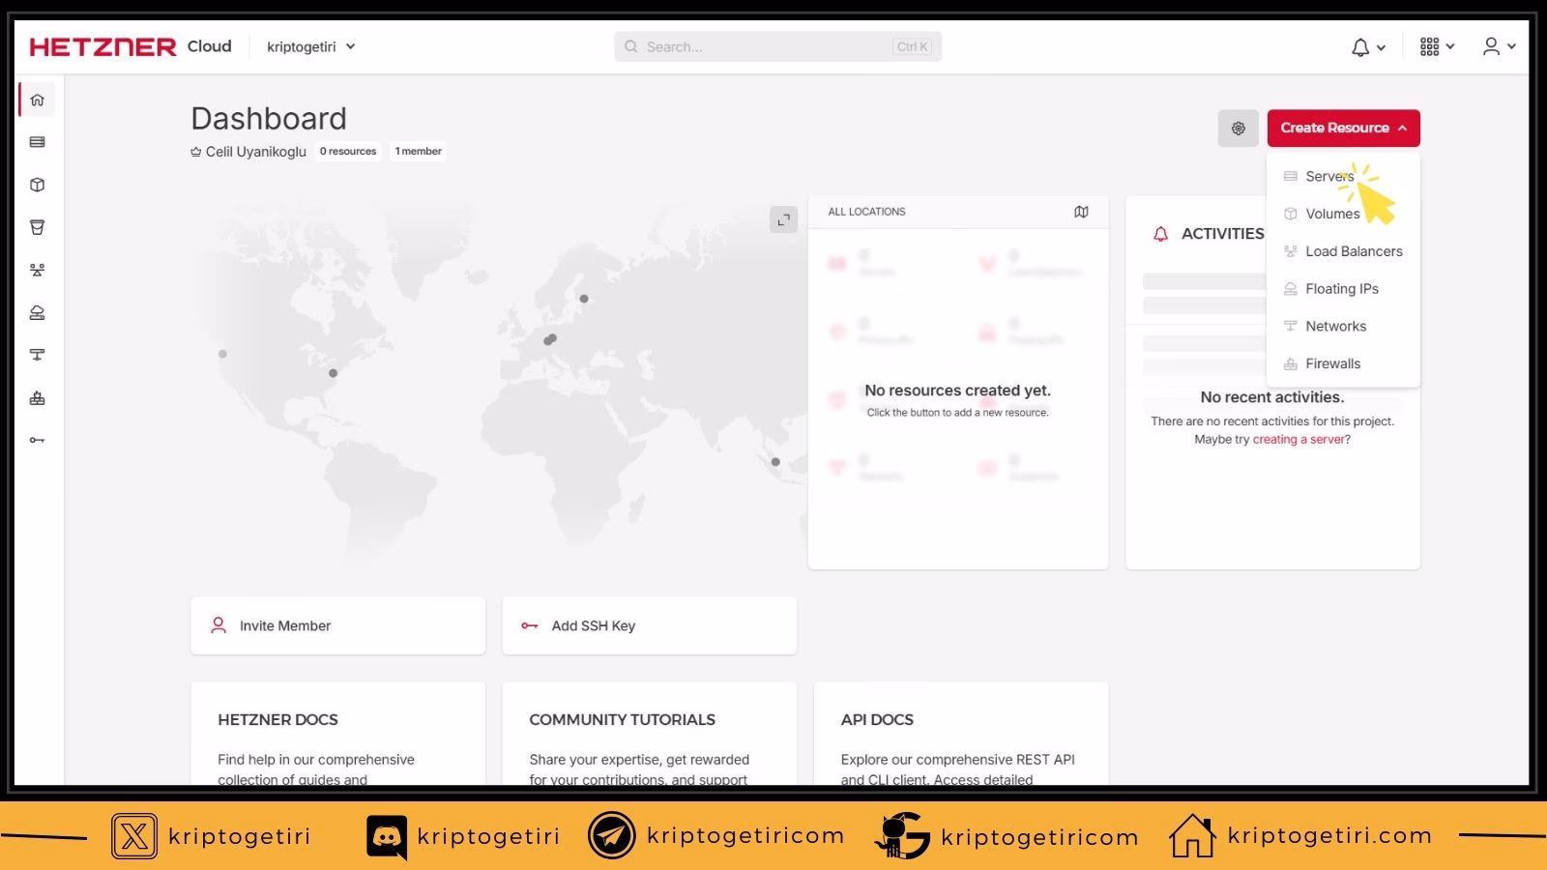Viewport: 1547px width, 870px height.
Task: Choose Floating IPs in the resource menu
Action: pyautogui.click(x=1341, y=289)
